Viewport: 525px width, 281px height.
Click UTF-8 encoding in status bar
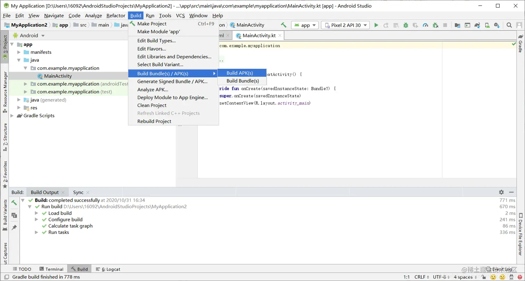coord(441,277)
